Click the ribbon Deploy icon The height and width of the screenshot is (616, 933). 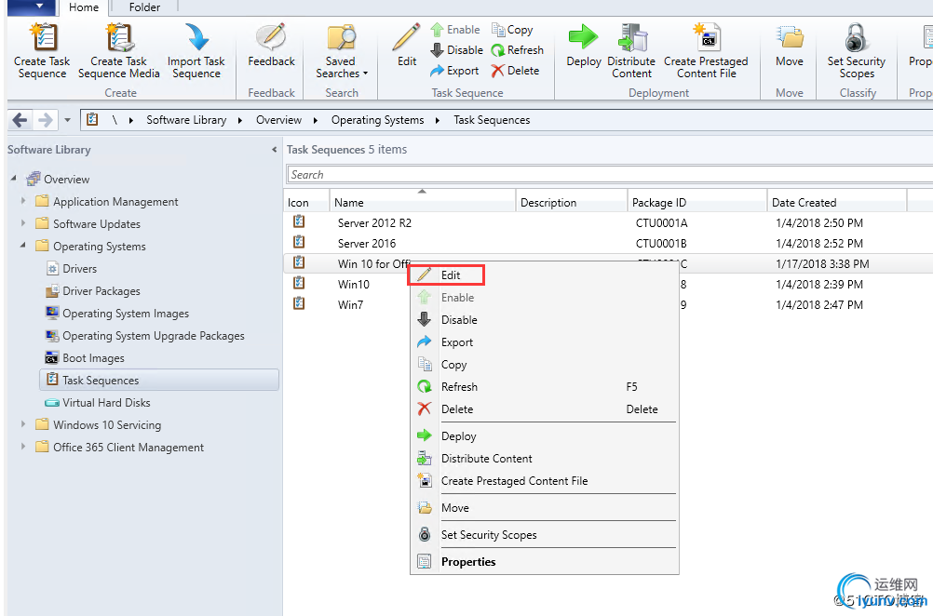tap(583, 37)
